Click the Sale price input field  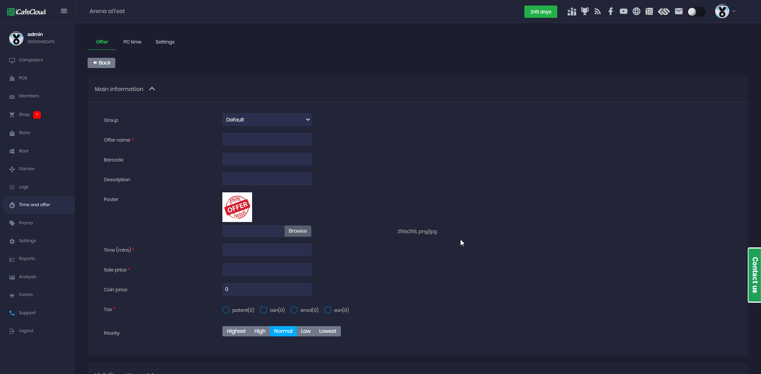point(267,270)
